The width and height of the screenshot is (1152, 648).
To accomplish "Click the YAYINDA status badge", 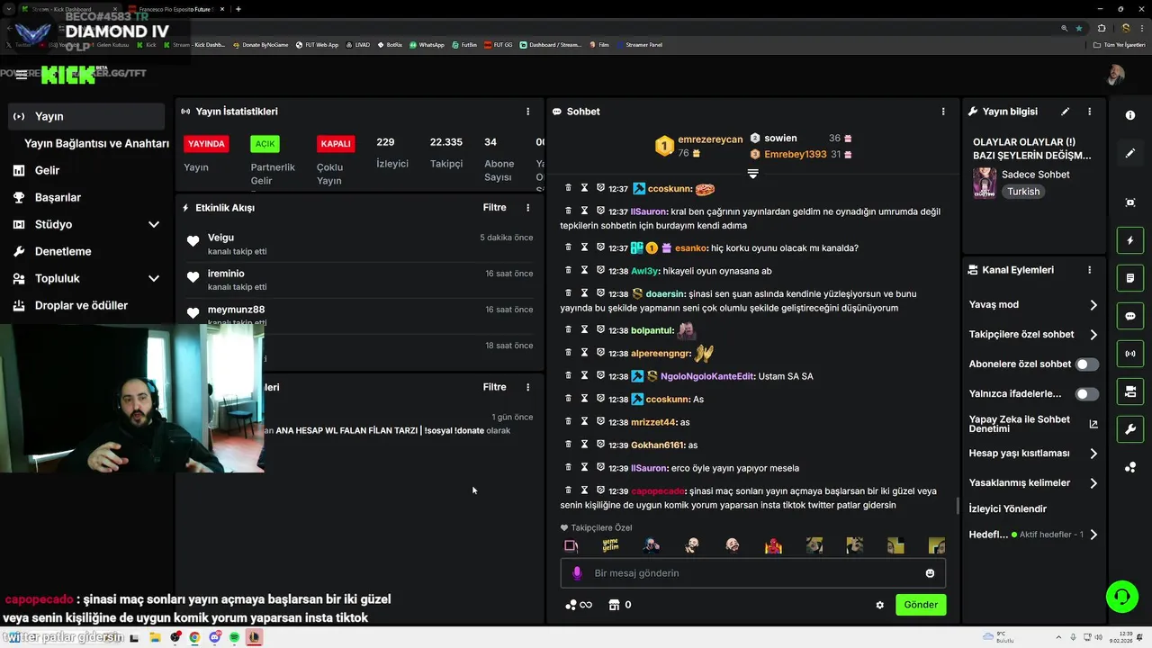I will pyautogui.click(x=206, y=144).
